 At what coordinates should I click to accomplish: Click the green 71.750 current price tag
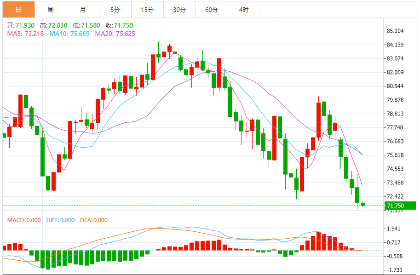[x=400, y=206]
